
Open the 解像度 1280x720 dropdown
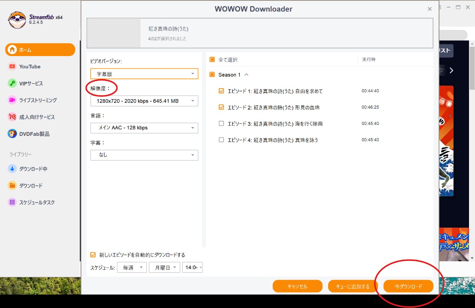(144, 101)
